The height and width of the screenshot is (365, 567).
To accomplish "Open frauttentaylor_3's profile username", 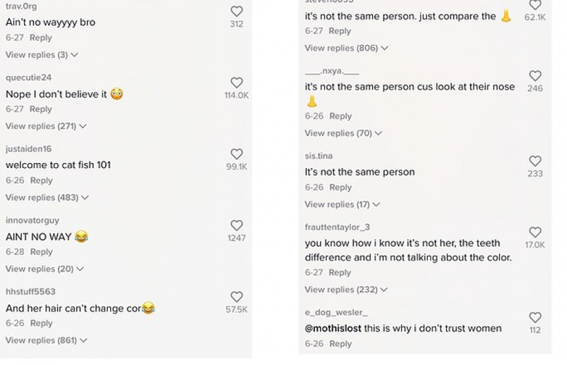I will pos(338,227).
